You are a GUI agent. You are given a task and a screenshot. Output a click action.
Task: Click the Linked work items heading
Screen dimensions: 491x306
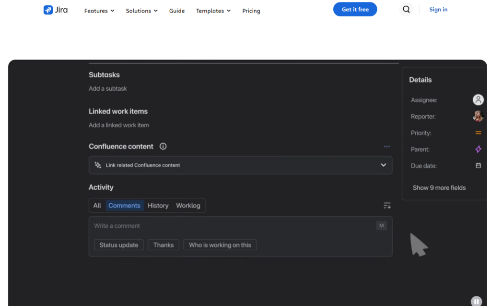pyautogui.click(x=118, y=111)
